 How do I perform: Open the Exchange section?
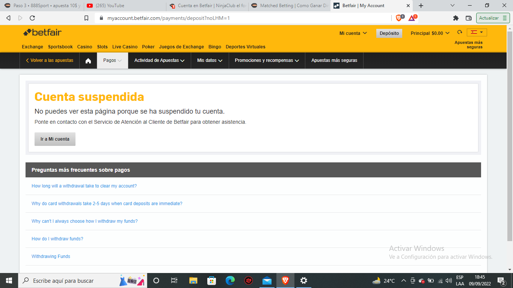[x=32, y=47]
